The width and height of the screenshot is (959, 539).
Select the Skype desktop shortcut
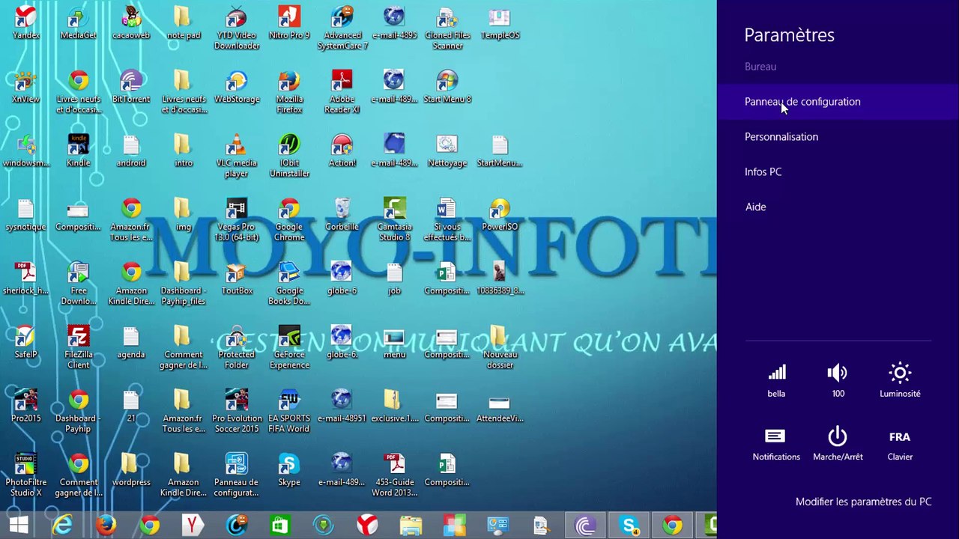(289, 470)
